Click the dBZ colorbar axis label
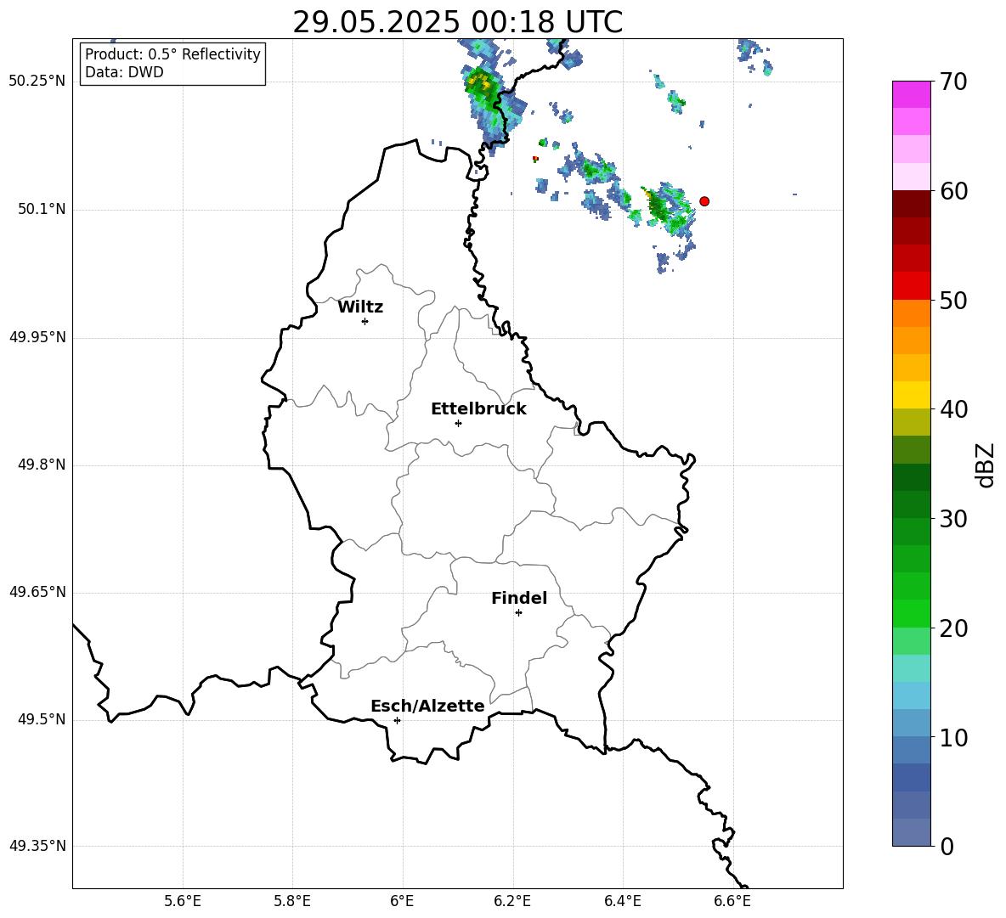The width and height of the screenshot is (1006, 918). pos(986,465)
